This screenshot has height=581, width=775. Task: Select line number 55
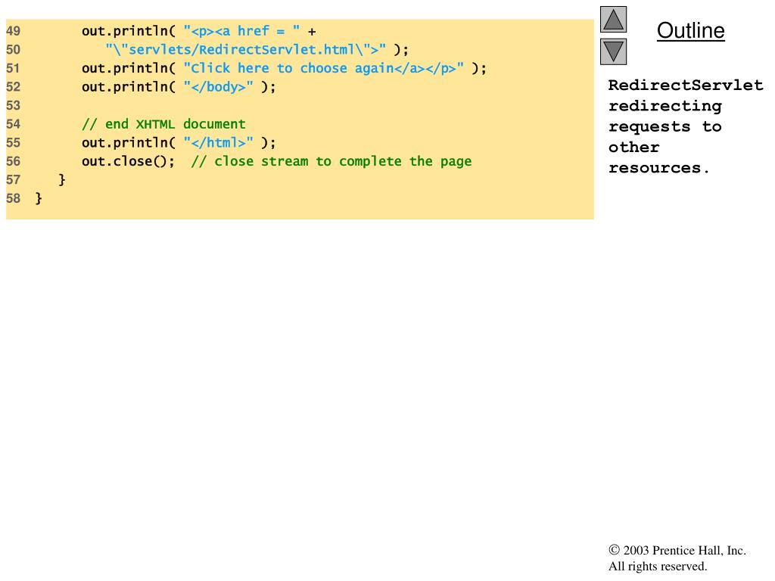pos(14,143)
